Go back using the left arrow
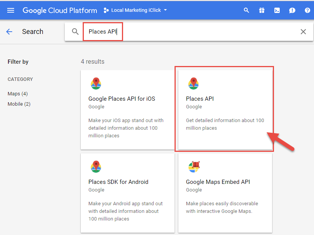Screen dimensions: 314x235 [9, 32]
